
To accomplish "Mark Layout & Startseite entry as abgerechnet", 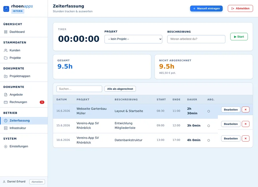I will tap(209, 111).
